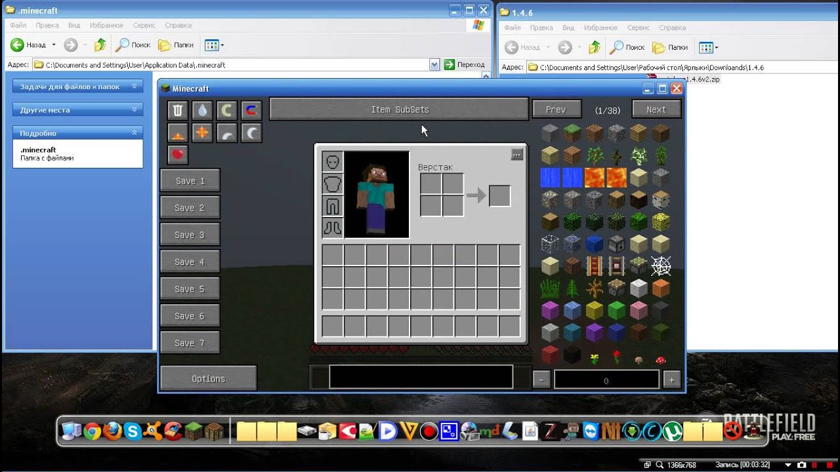Image resolution: width=840 pixels, height=472 pixels.
Task: Click the red heart heal icon
Action: 178,155
